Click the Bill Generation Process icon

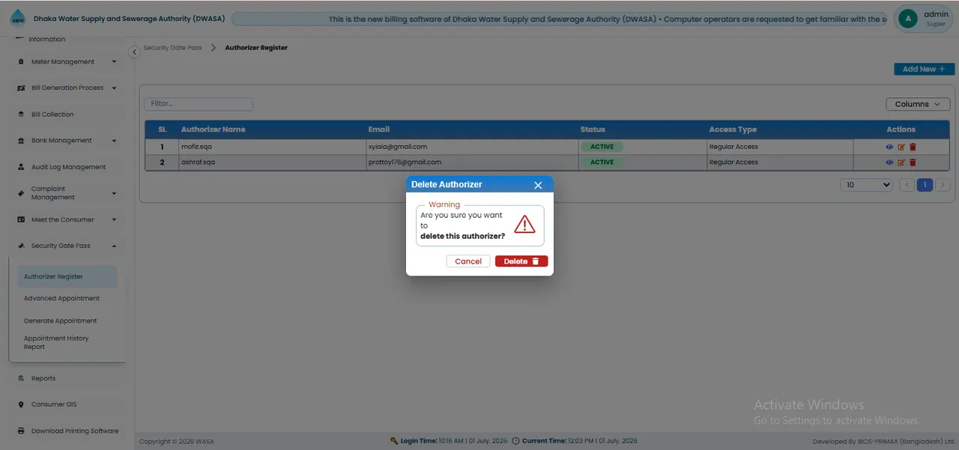tap(21, 88)
